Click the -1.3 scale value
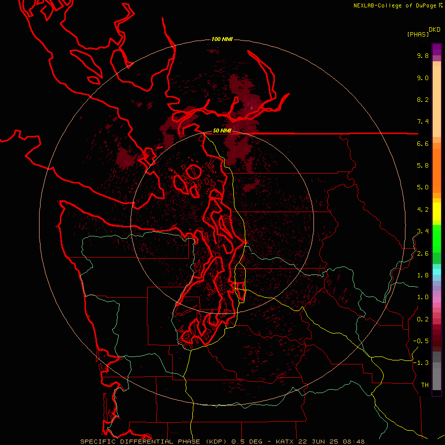This screenshot has width=445, height=445. (x=421, y=363)
